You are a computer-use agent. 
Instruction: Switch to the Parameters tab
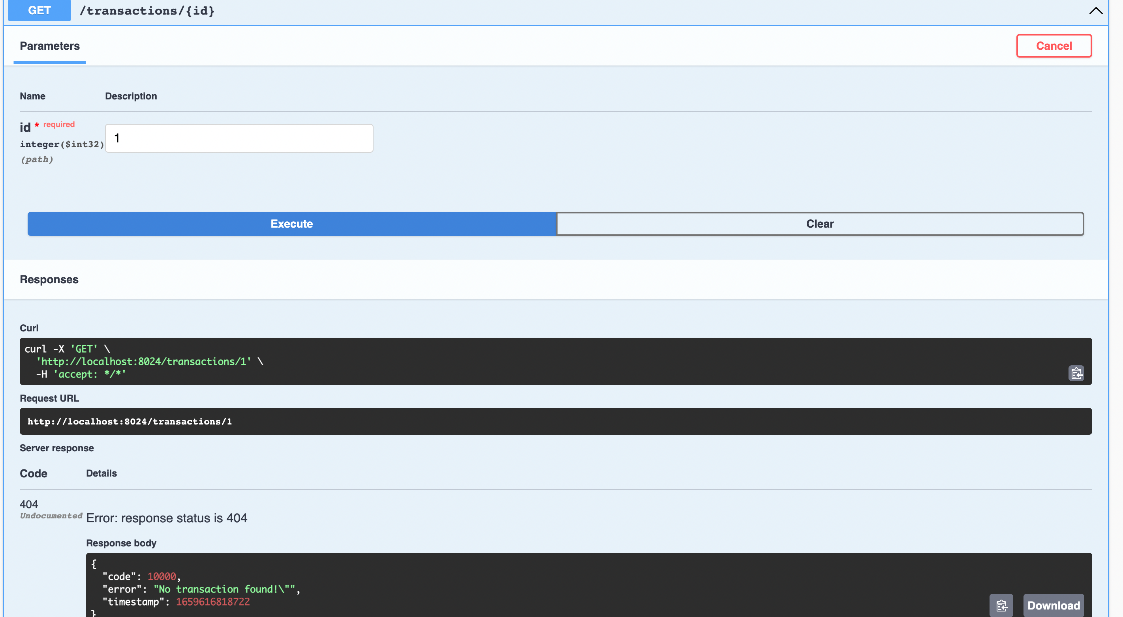pos(49,46)
